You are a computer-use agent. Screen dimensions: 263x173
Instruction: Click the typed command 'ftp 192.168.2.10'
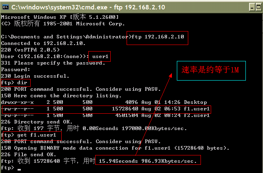[x=158, y=37]
